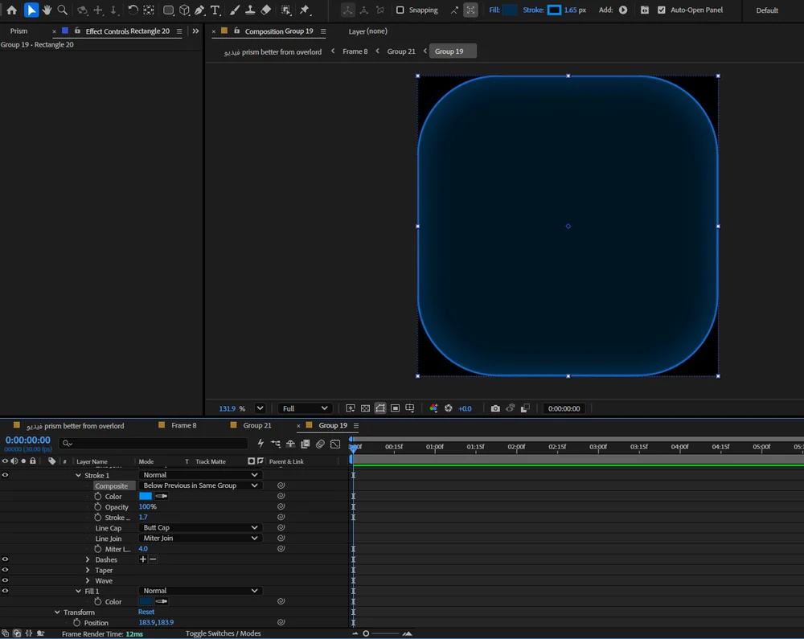Enable motion blur for layers icon
Viewport: 804px width, 639px height.
click(x=320, y=444)
